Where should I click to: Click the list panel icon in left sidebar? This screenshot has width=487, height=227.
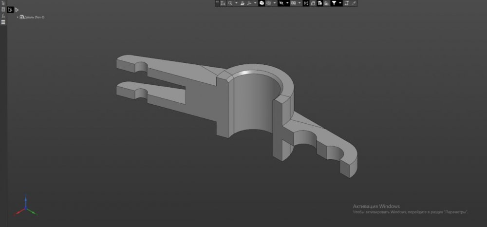click(x=3, y=9)
